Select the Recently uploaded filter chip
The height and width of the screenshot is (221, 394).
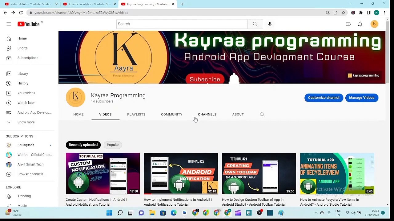point(83,145)
